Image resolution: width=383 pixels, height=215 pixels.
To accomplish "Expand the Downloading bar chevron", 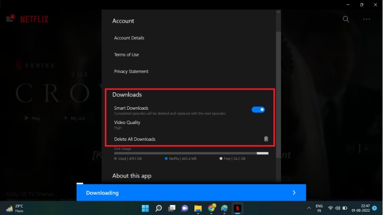I will (294, 192).
